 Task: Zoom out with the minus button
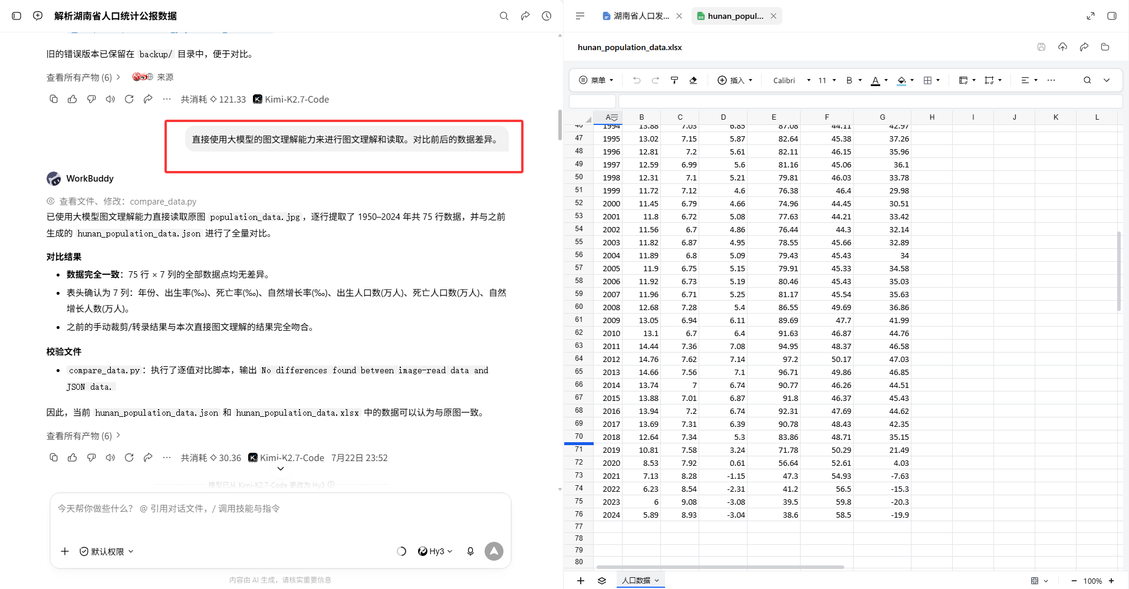point(1074,581)
